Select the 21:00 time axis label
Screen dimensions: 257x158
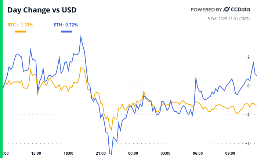(101, 153)
